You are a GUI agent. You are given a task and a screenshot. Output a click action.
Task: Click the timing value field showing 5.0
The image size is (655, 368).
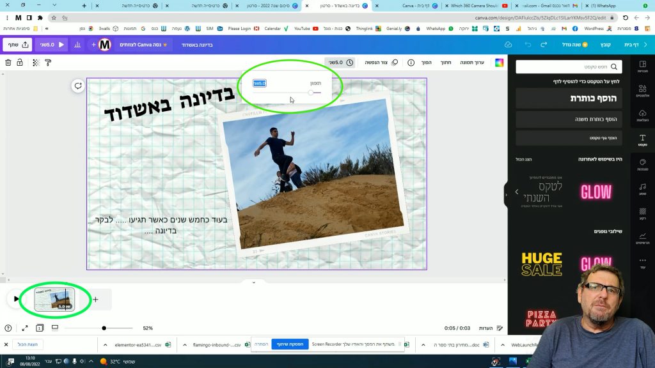click(260, 84)
